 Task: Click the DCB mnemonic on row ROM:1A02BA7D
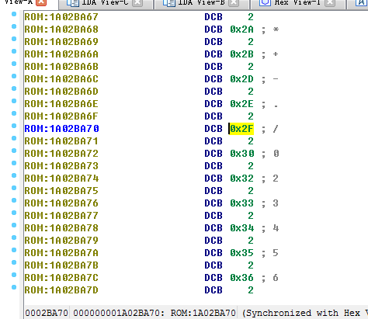pyautogui.click(x=214, y=290)
